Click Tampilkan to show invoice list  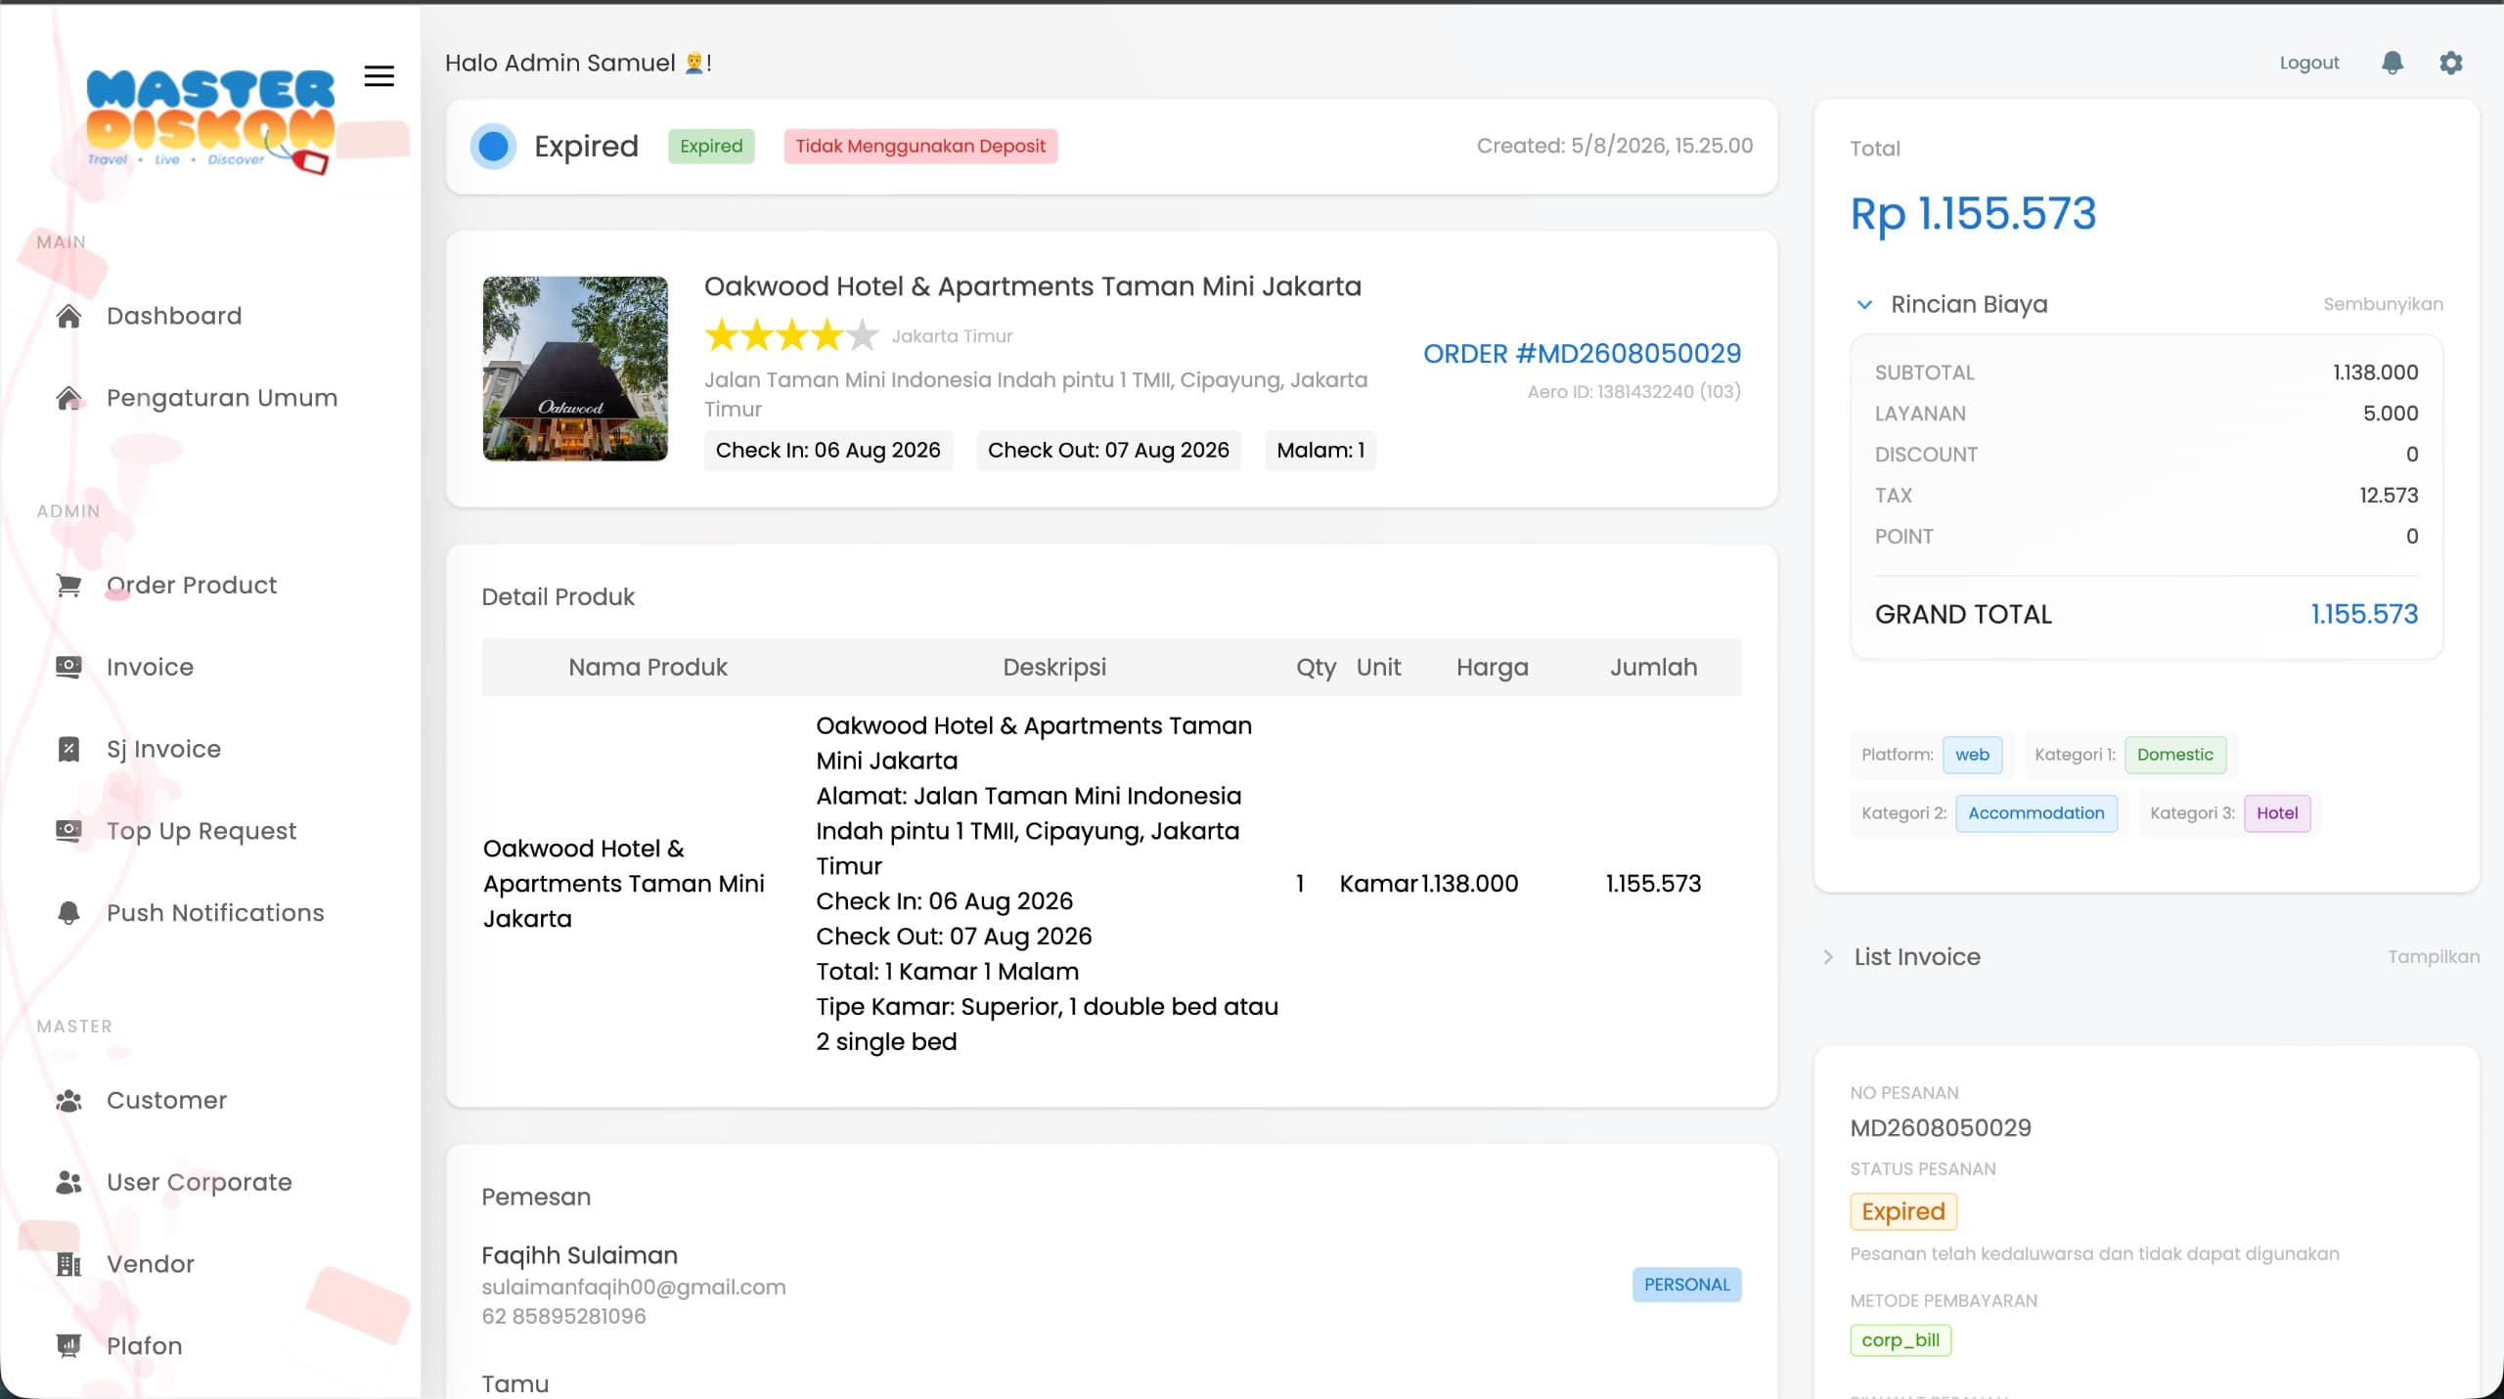point(2434,957)
